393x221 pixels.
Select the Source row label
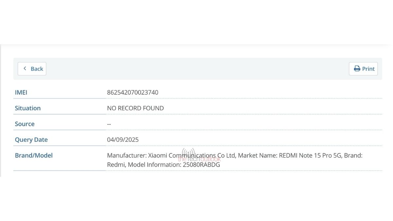pos(25,124)
